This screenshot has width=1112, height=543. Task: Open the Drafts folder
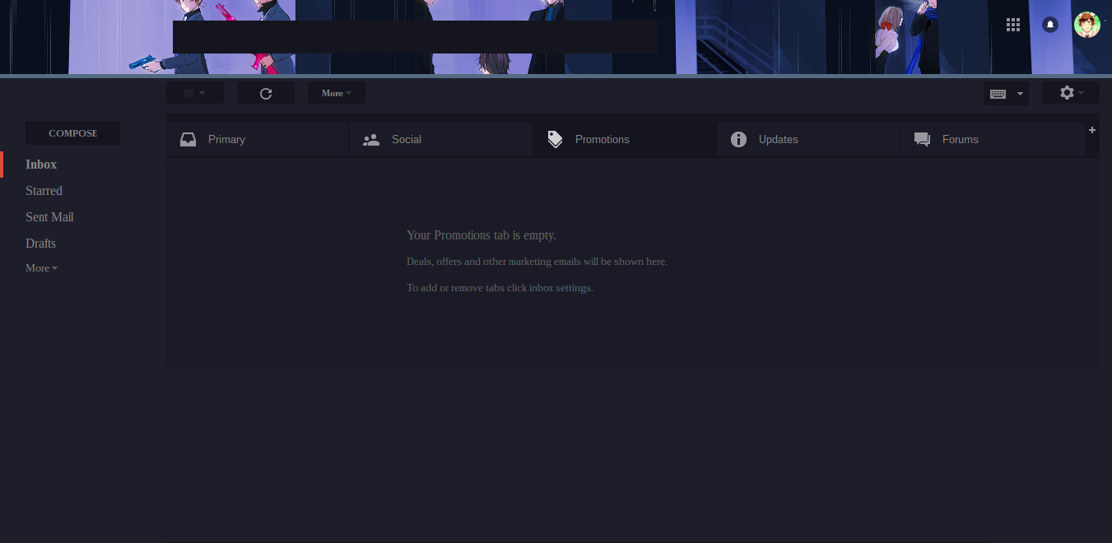pyautogui.click(x=41, y=244)
